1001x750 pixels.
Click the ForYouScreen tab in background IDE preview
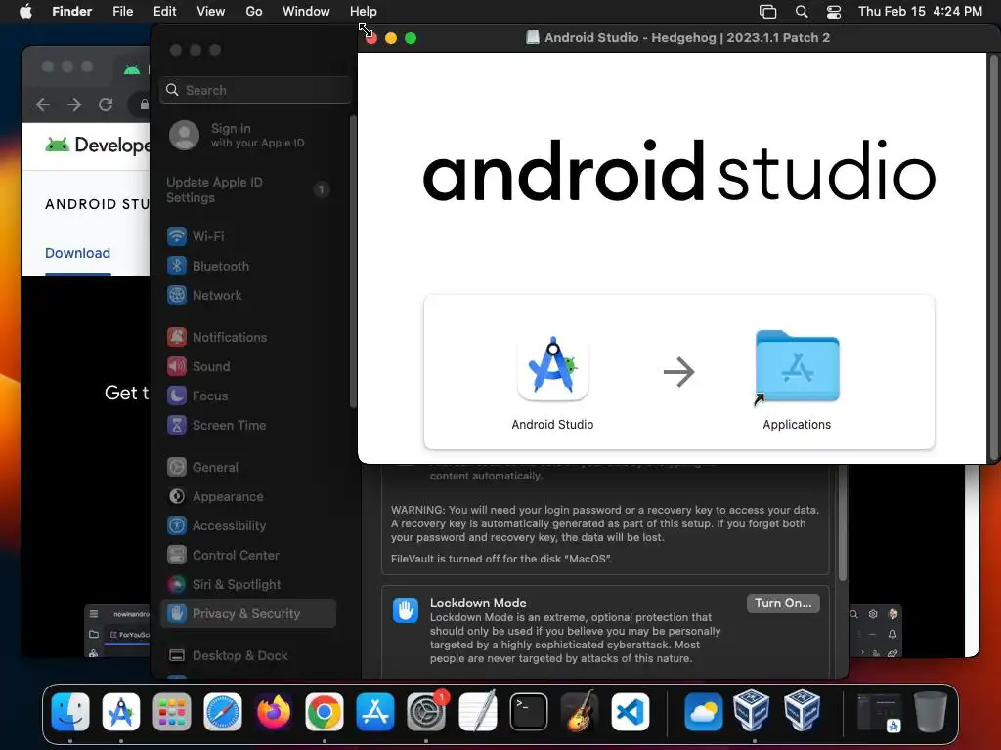point(129,635)
